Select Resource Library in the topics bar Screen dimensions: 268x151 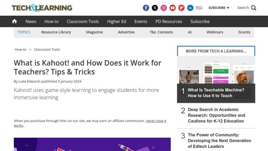coord(56,32)
